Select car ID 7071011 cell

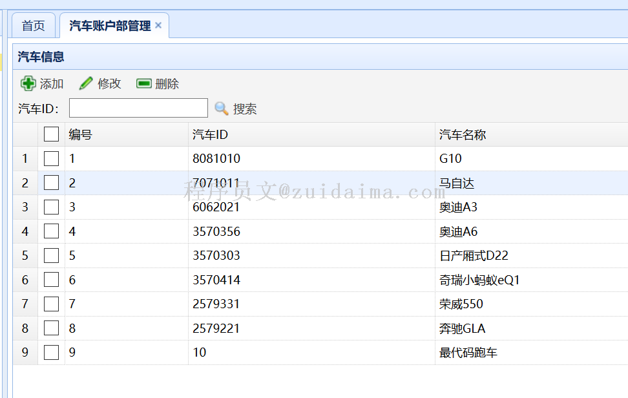tap(311, 183)
